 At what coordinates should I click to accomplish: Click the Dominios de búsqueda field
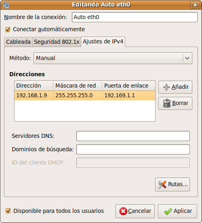133,150
